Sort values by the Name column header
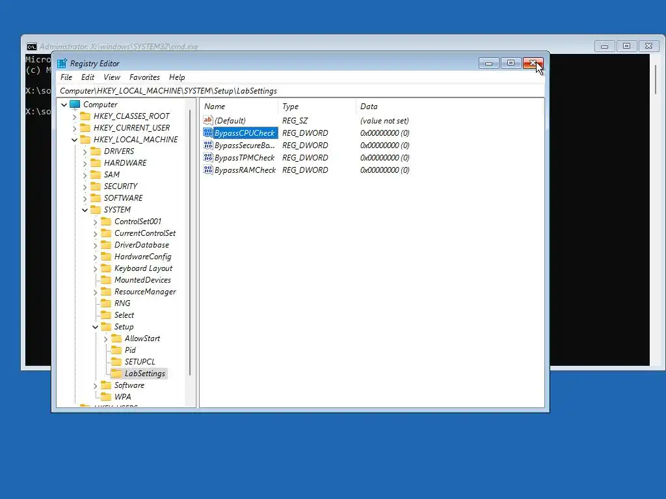The width and height of the screenshot is (666, 499). pos(239,107)
